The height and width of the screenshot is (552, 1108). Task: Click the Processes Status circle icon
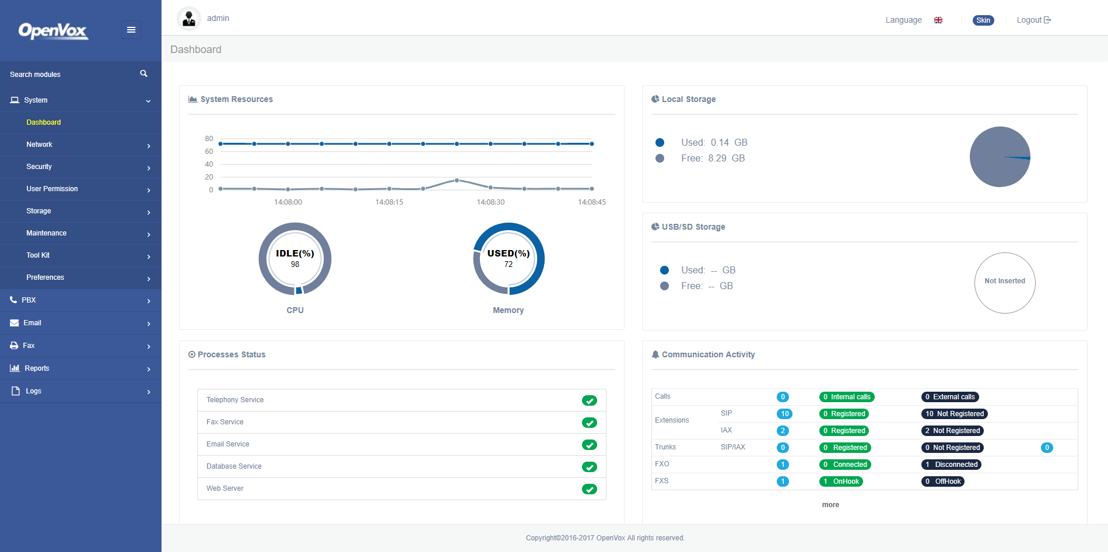pyautogui.click(x=192, y=354)
